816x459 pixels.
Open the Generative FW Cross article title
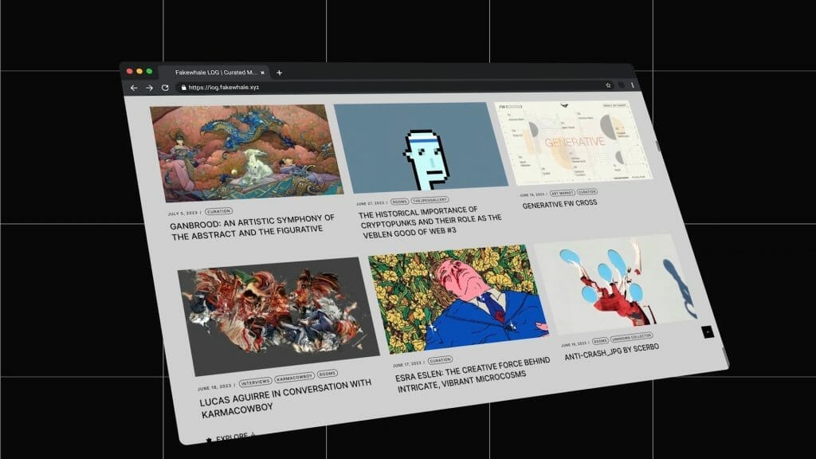[559, 204]
